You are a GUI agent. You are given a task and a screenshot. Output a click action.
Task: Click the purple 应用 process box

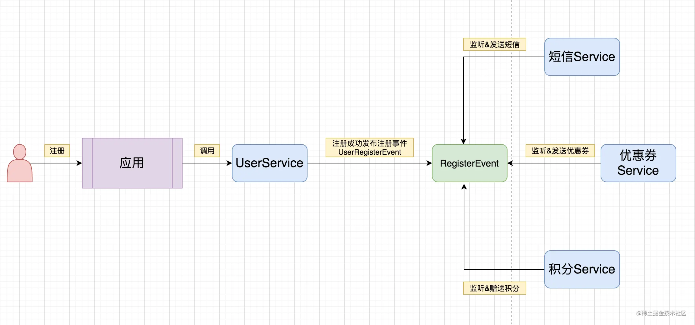(132, 163)
